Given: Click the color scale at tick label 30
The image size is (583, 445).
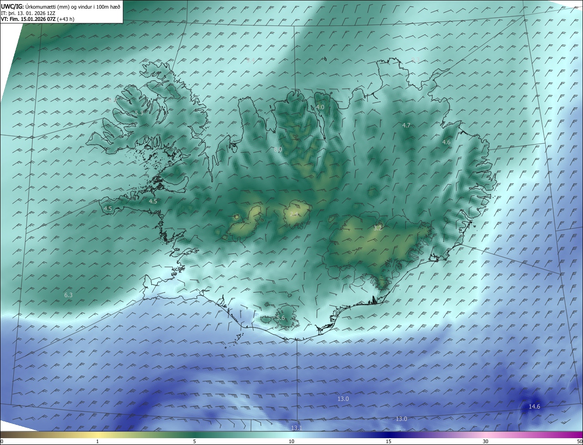Looking at the screenshot, I should coord(486,441).
